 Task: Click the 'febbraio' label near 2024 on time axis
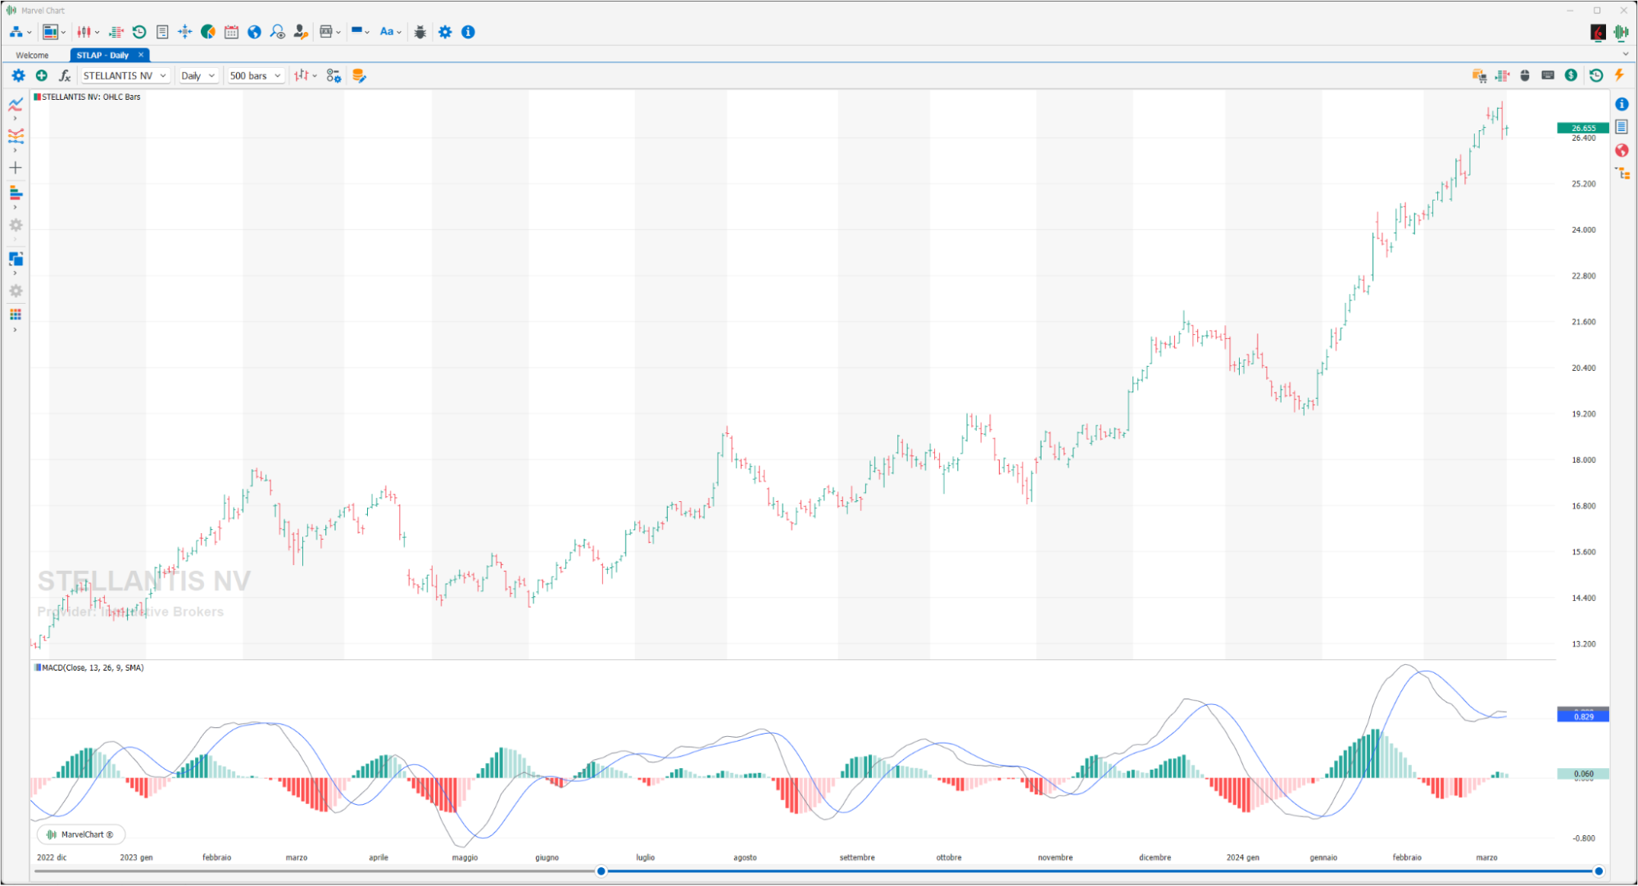coord(1407,857)
